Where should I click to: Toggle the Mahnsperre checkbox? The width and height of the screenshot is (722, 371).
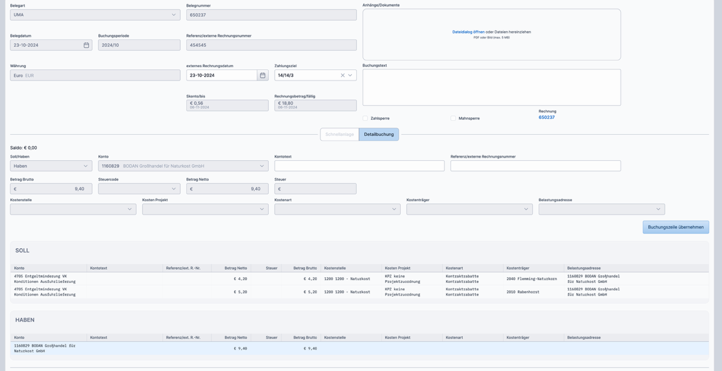coord(453,118)
